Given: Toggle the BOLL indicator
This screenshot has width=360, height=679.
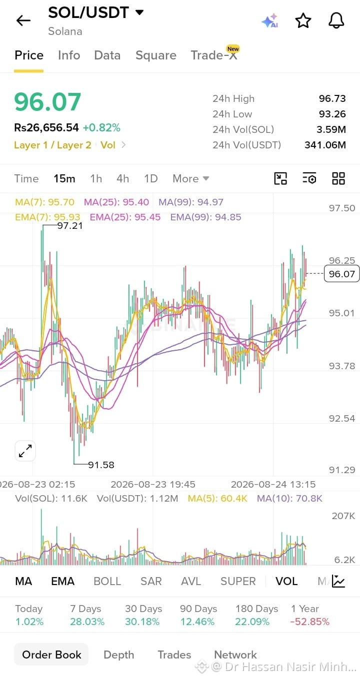Looking at the screenshot, I should [x=107, y=581].
